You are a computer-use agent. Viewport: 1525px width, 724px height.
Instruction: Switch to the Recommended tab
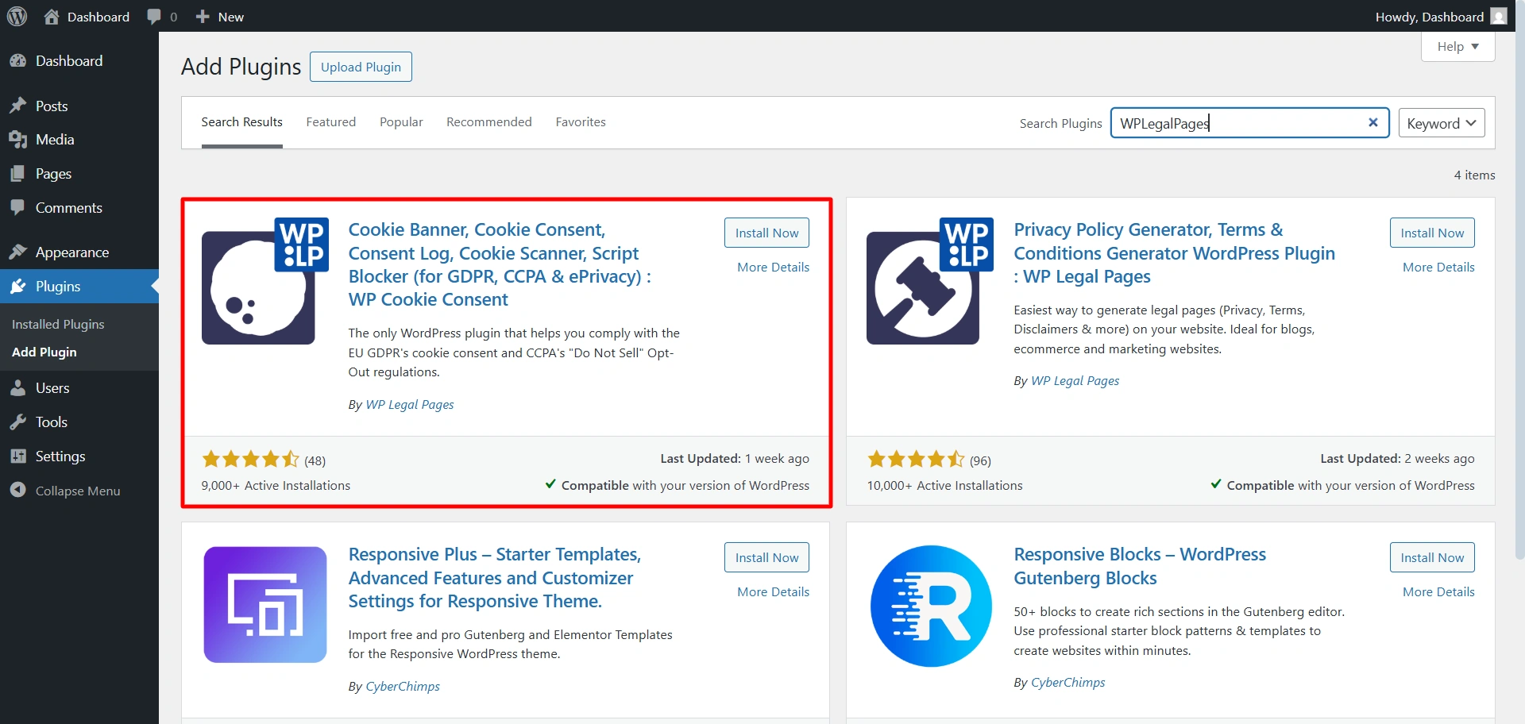[x=488, y=121]
